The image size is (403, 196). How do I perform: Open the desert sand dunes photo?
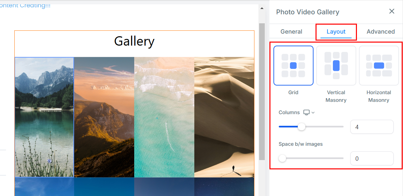(x=224, y=117)
